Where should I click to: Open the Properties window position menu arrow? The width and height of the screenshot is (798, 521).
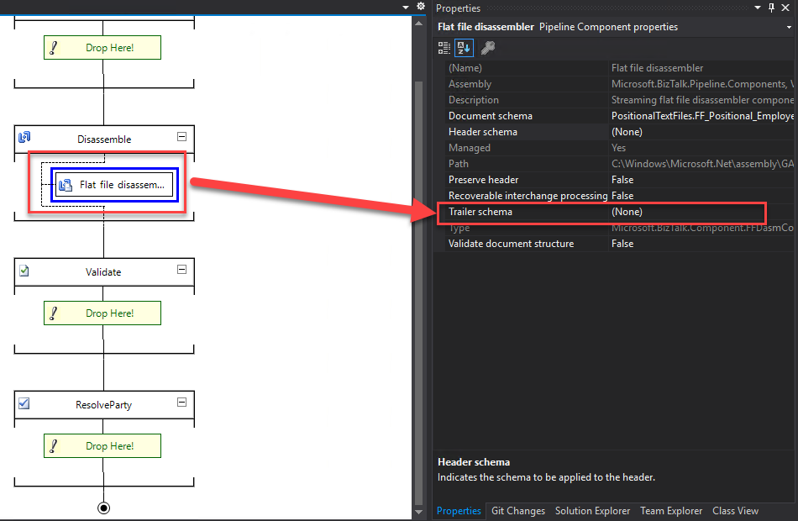(x=757, y=8)
